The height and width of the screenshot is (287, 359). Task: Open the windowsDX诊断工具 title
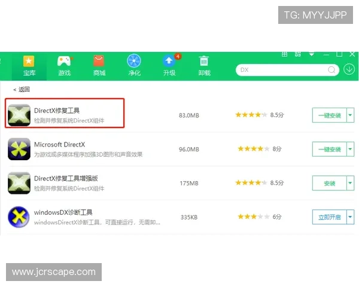click(x=63, y=212)
